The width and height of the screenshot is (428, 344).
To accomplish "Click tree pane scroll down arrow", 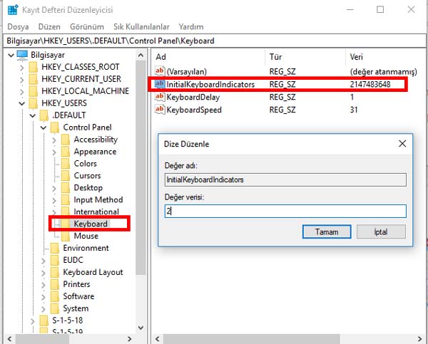I will coord(141,328).
